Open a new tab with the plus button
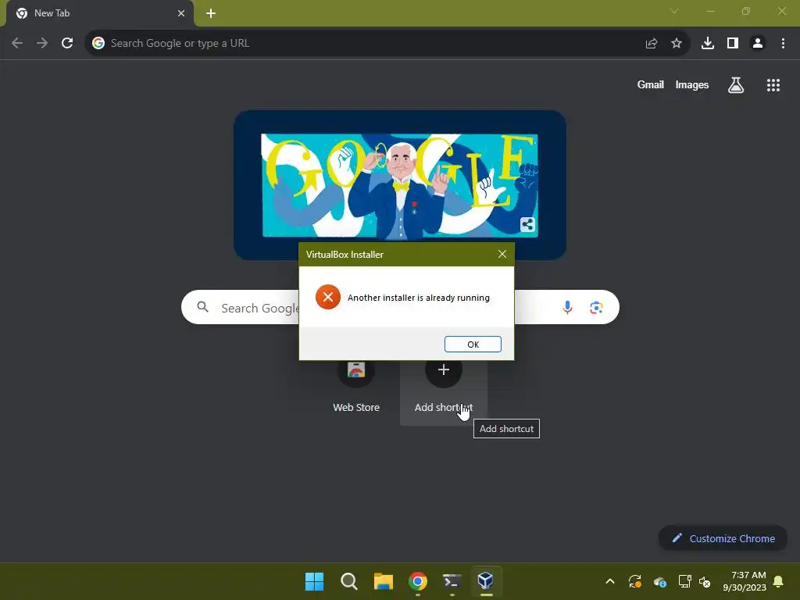This screenshot has height=600, width=800. [x=211, y=13]
